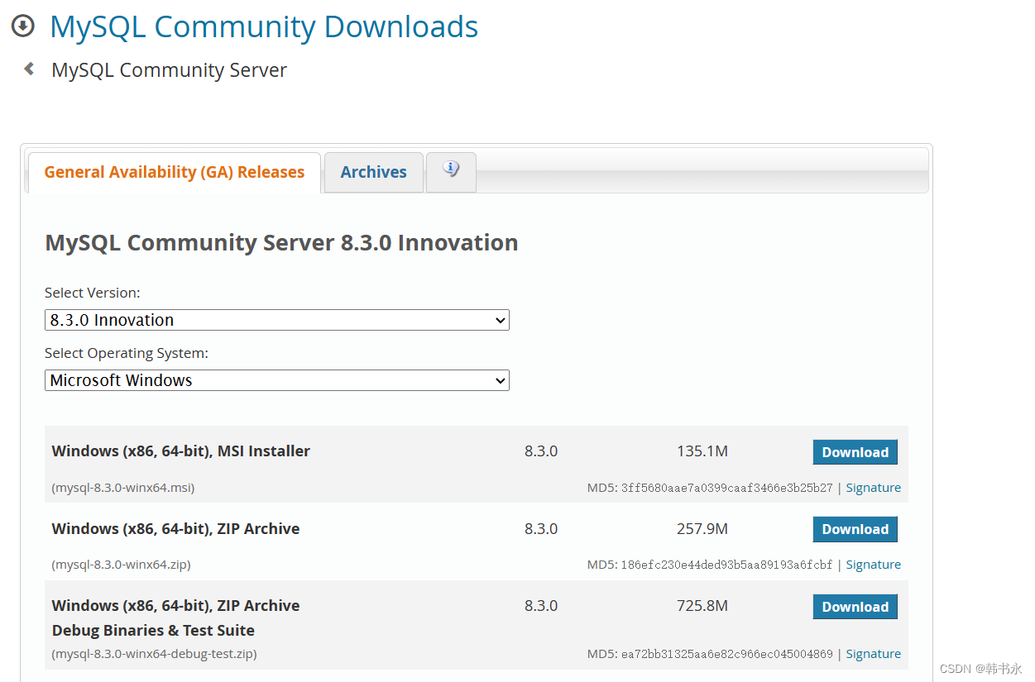Open Signature link for mysql-8.3.0-winx64.msi
This screenshot has height=682, width=1035.
tap(873, 488)
